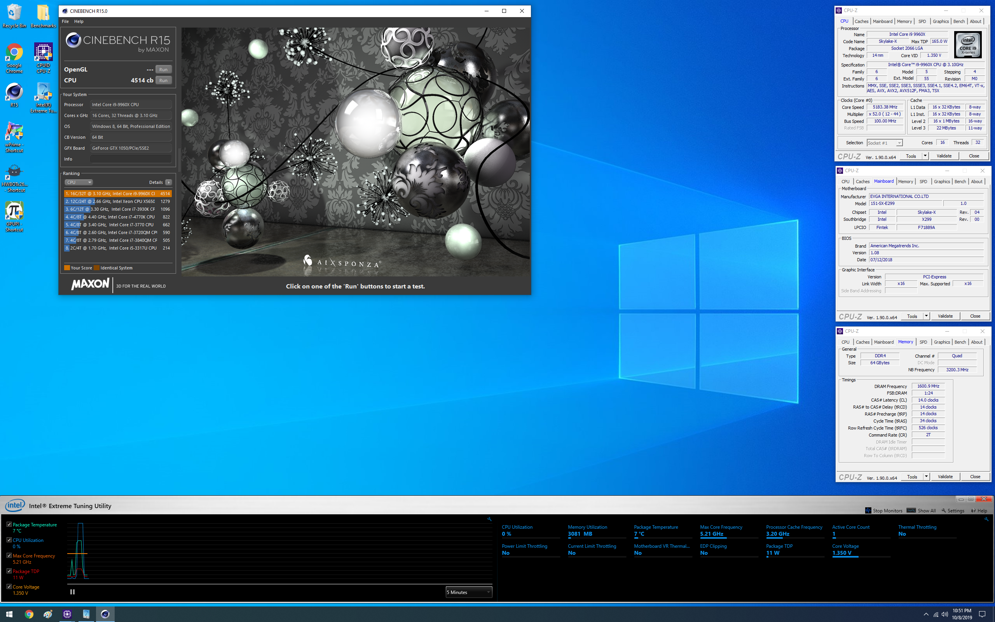Click the Windows Start button
Screen dimensions: 995x622
click(9, 614)
